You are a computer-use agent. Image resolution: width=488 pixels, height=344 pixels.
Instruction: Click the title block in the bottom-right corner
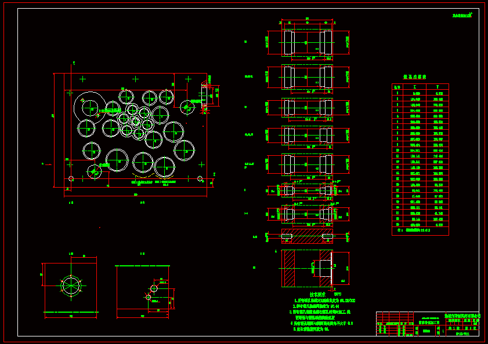[x=427, y=324]
